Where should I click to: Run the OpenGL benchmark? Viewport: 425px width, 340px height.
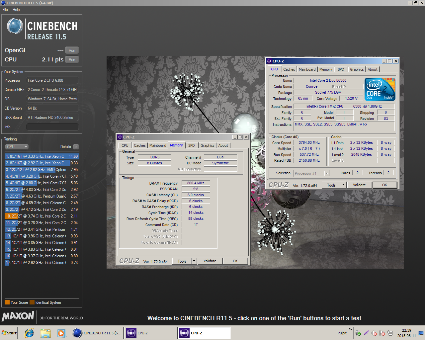(x=72, y=50)
